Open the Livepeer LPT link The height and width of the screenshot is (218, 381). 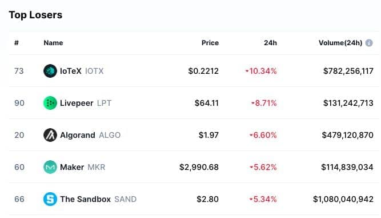(86, 103)
